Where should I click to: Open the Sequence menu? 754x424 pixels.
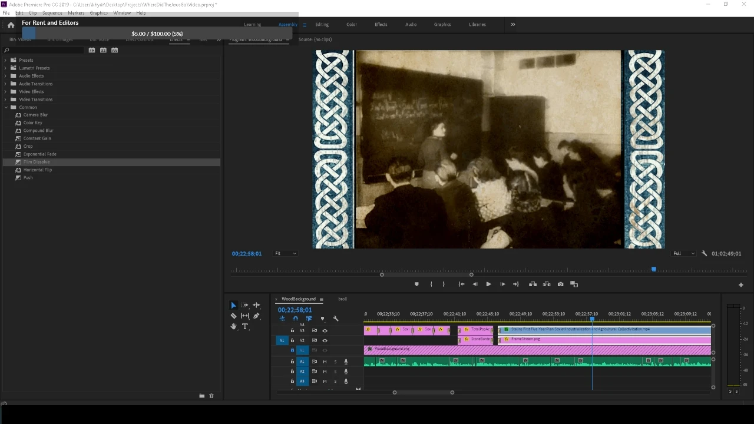pos(52,13)
